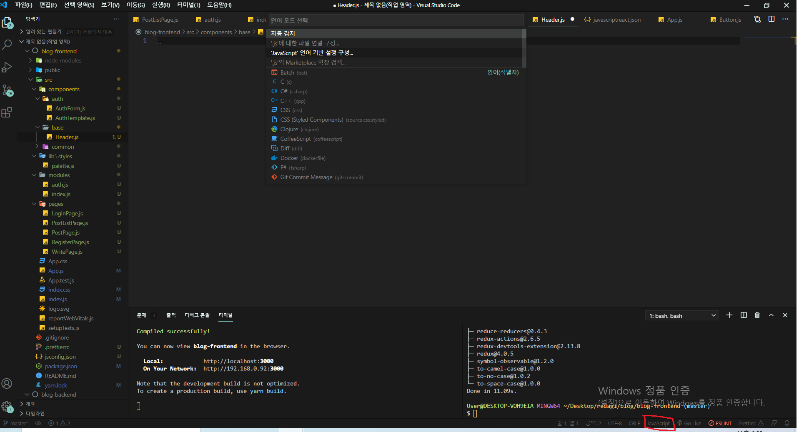Click the language picker list scrollbar
Viewport: 799px width, 432px height.
click(x=524, y=48)
